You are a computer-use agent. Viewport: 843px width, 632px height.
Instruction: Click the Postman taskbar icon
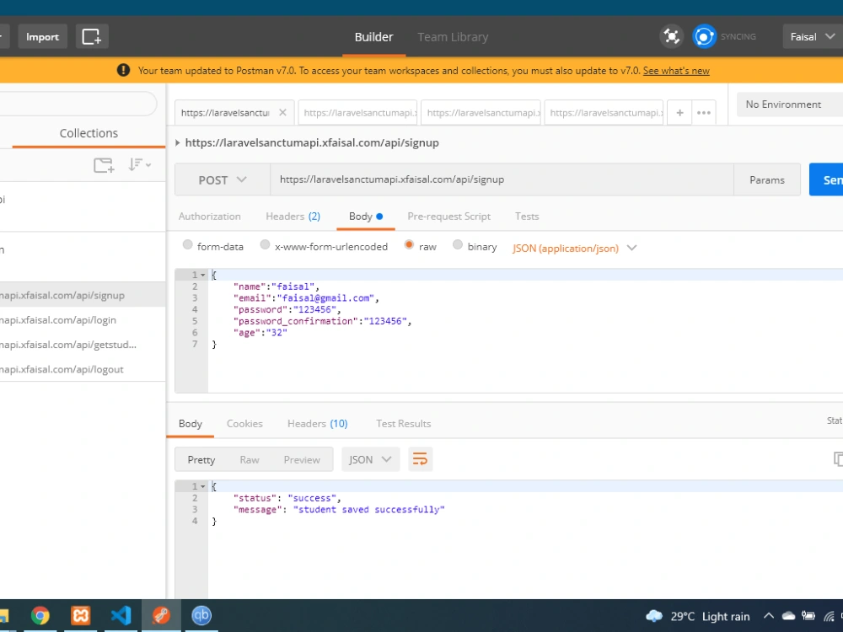point(161,615)
